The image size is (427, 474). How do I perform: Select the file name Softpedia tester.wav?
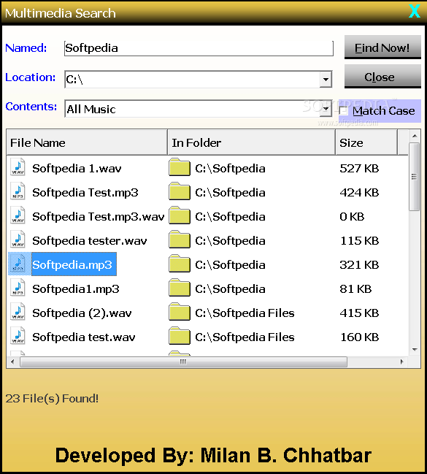click(x=90, y=241)
